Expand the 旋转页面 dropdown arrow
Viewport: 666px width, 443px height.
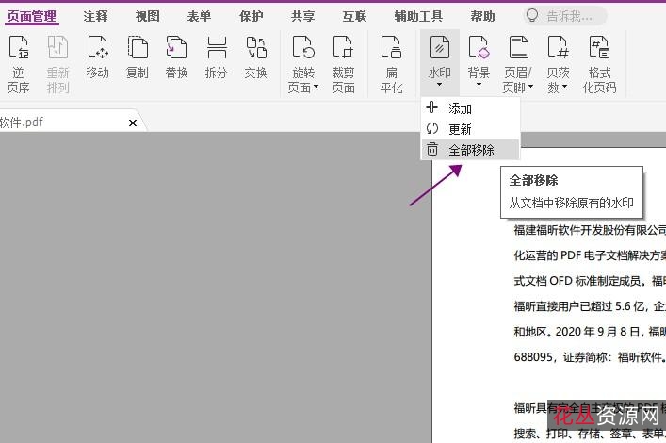click(316, 87)
